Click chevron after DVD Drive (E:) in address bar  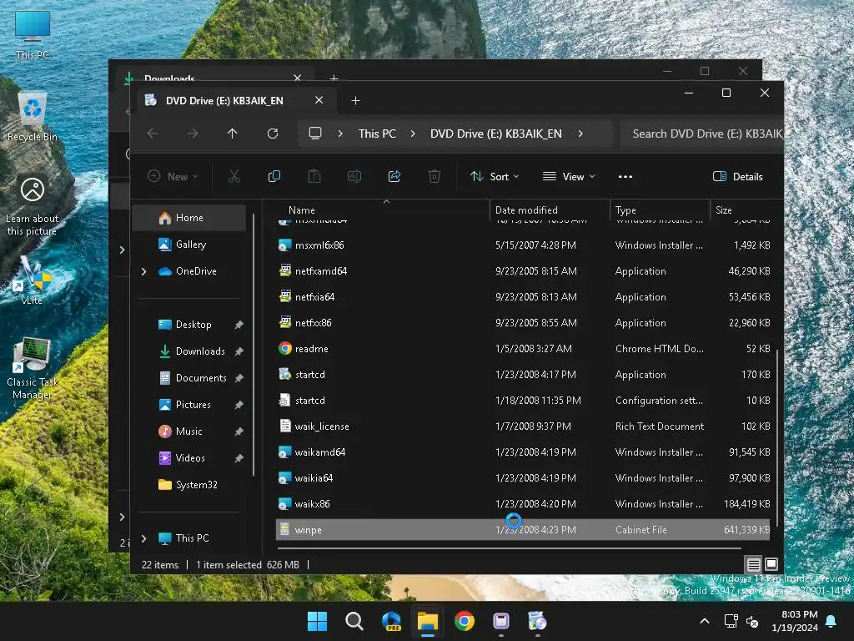point(580,134)
